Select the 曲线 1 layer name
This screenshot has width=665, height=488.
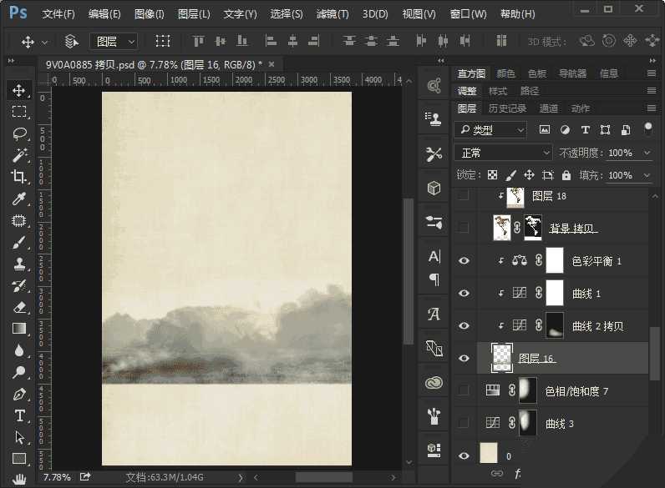[586, 294]
